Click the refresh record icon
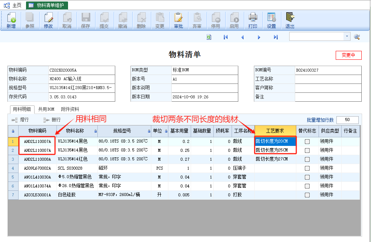This screenshot has height=242, width=371. [x=209, y=37]
